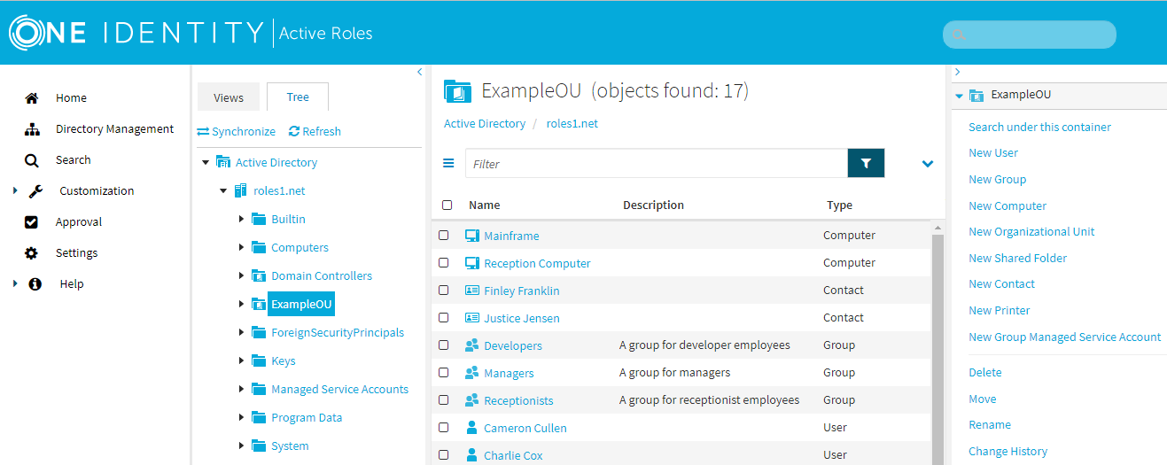Collapse the ExampleOU command pane header
This screenshot has width=1167, height=465.
959,96
